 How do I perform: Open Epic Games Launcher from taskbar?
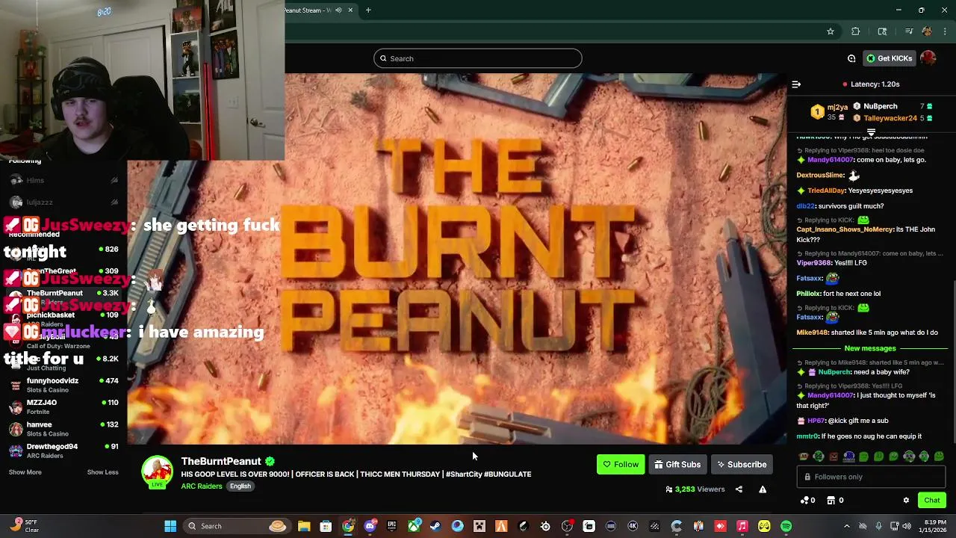(x=391, y=526)
